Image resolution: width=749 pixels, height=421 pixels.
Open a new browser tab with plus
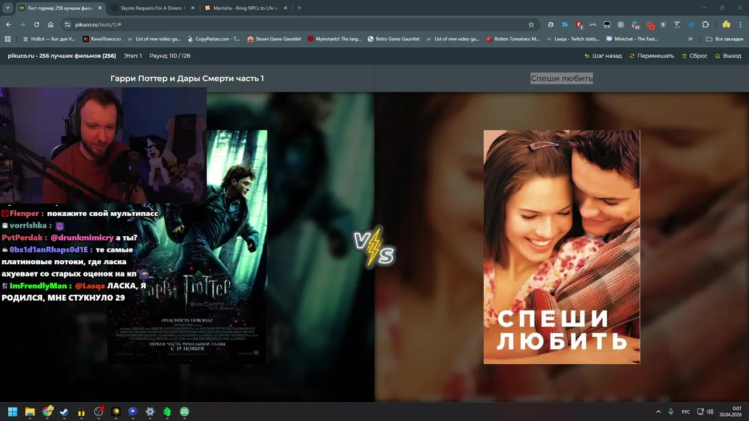pyautogui.click(x=300, y=8)
